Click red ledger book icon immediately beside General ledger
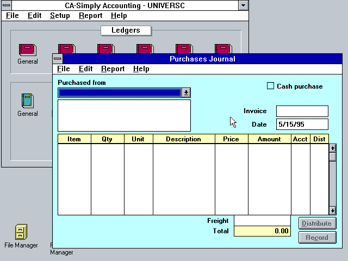 66,48
